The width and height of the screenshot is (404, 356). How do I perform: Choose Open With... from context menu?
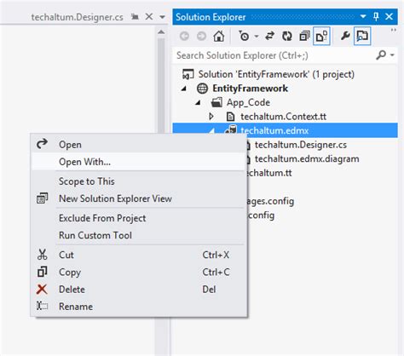click(x=138, y=162)
